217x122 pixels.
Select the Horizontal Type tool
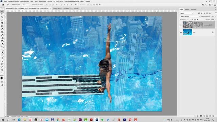point(2,58)
